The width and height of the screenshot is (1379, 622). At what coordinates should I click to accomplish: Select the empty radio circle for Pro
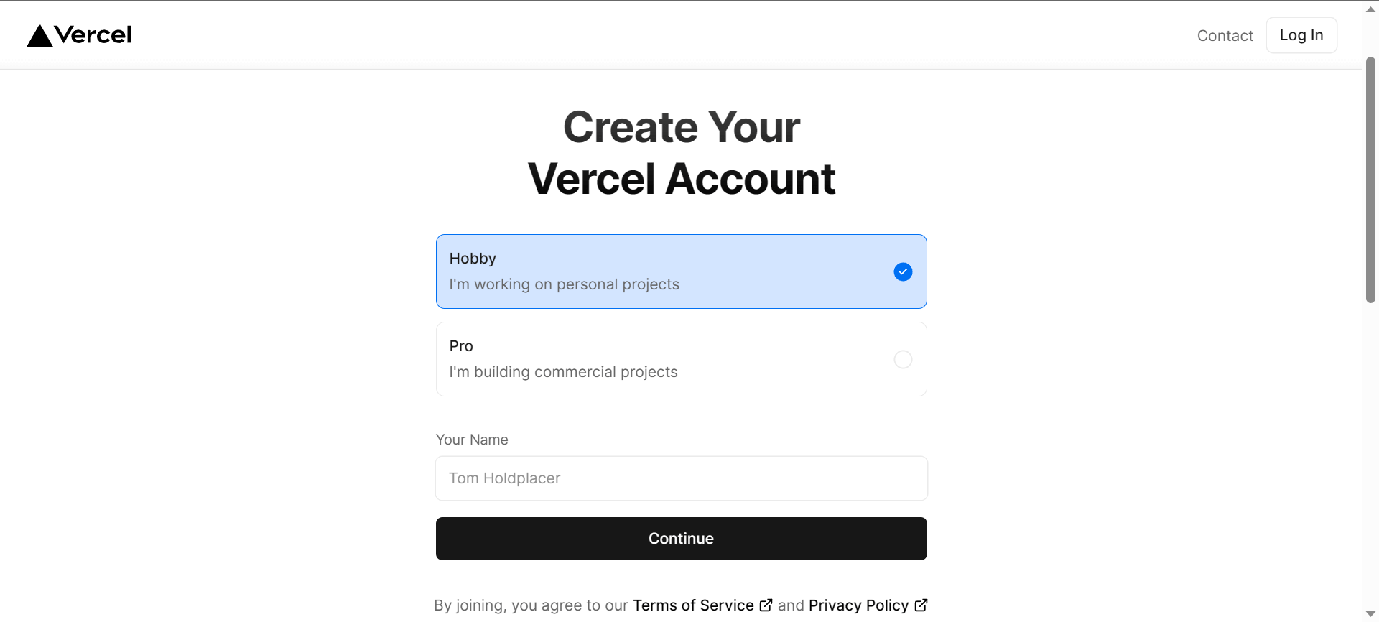[x=903, y=359]
